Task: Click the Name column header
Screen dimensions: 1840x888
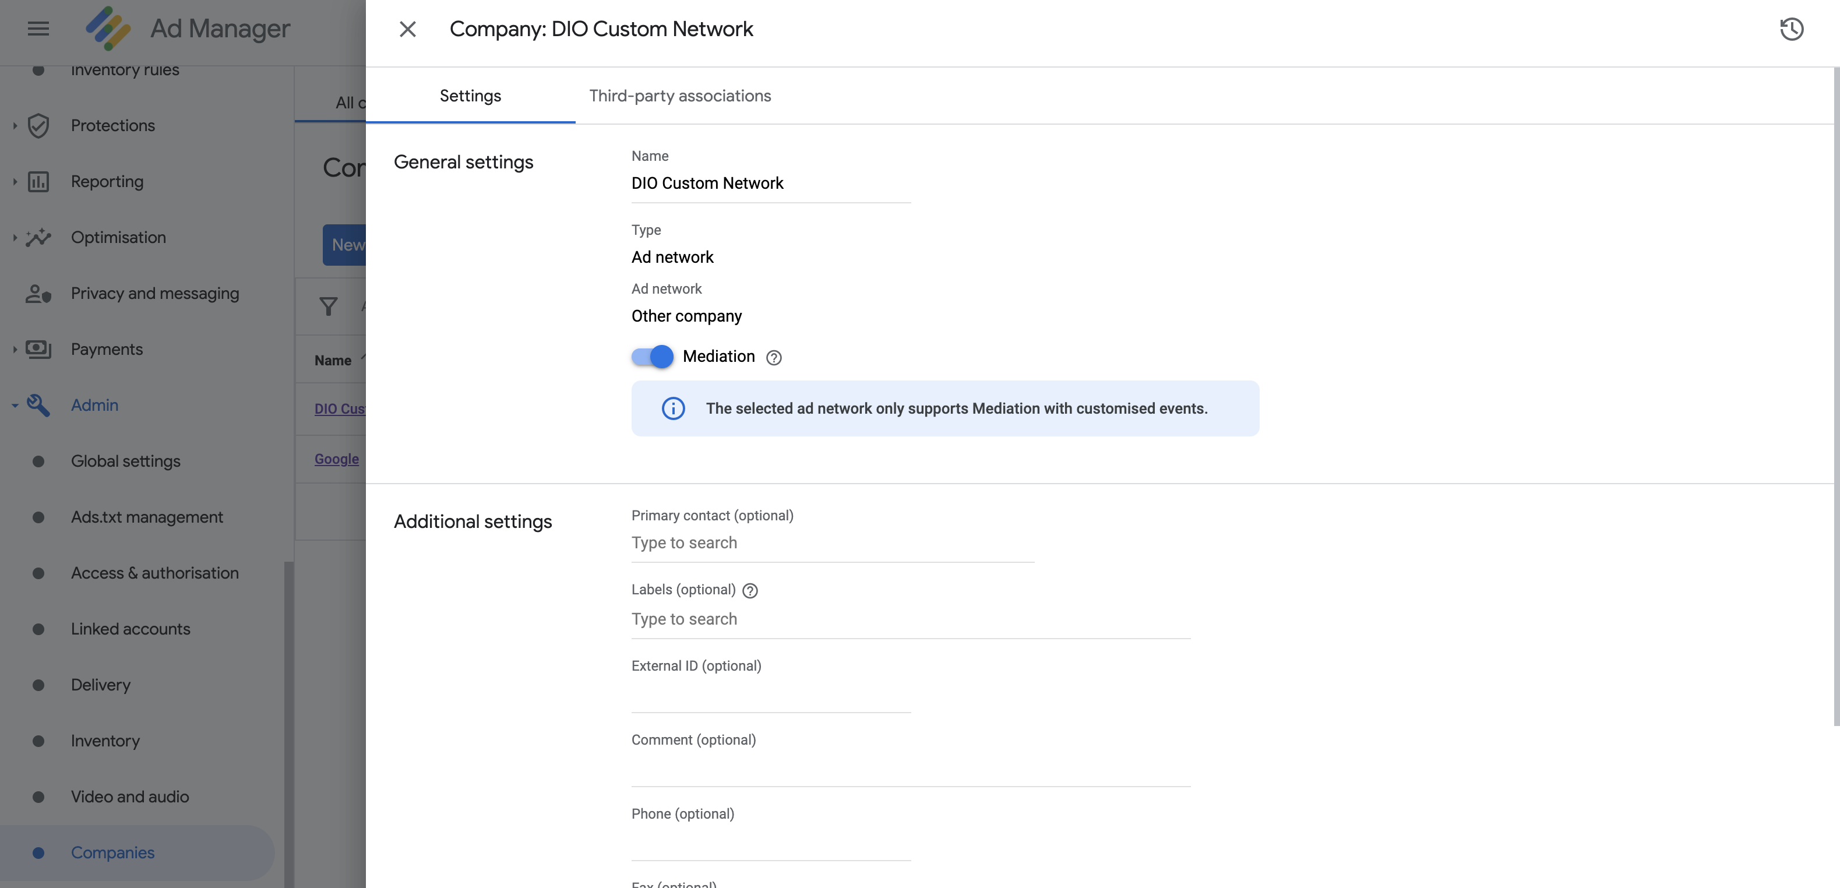Action: click(x=333, y=361)
